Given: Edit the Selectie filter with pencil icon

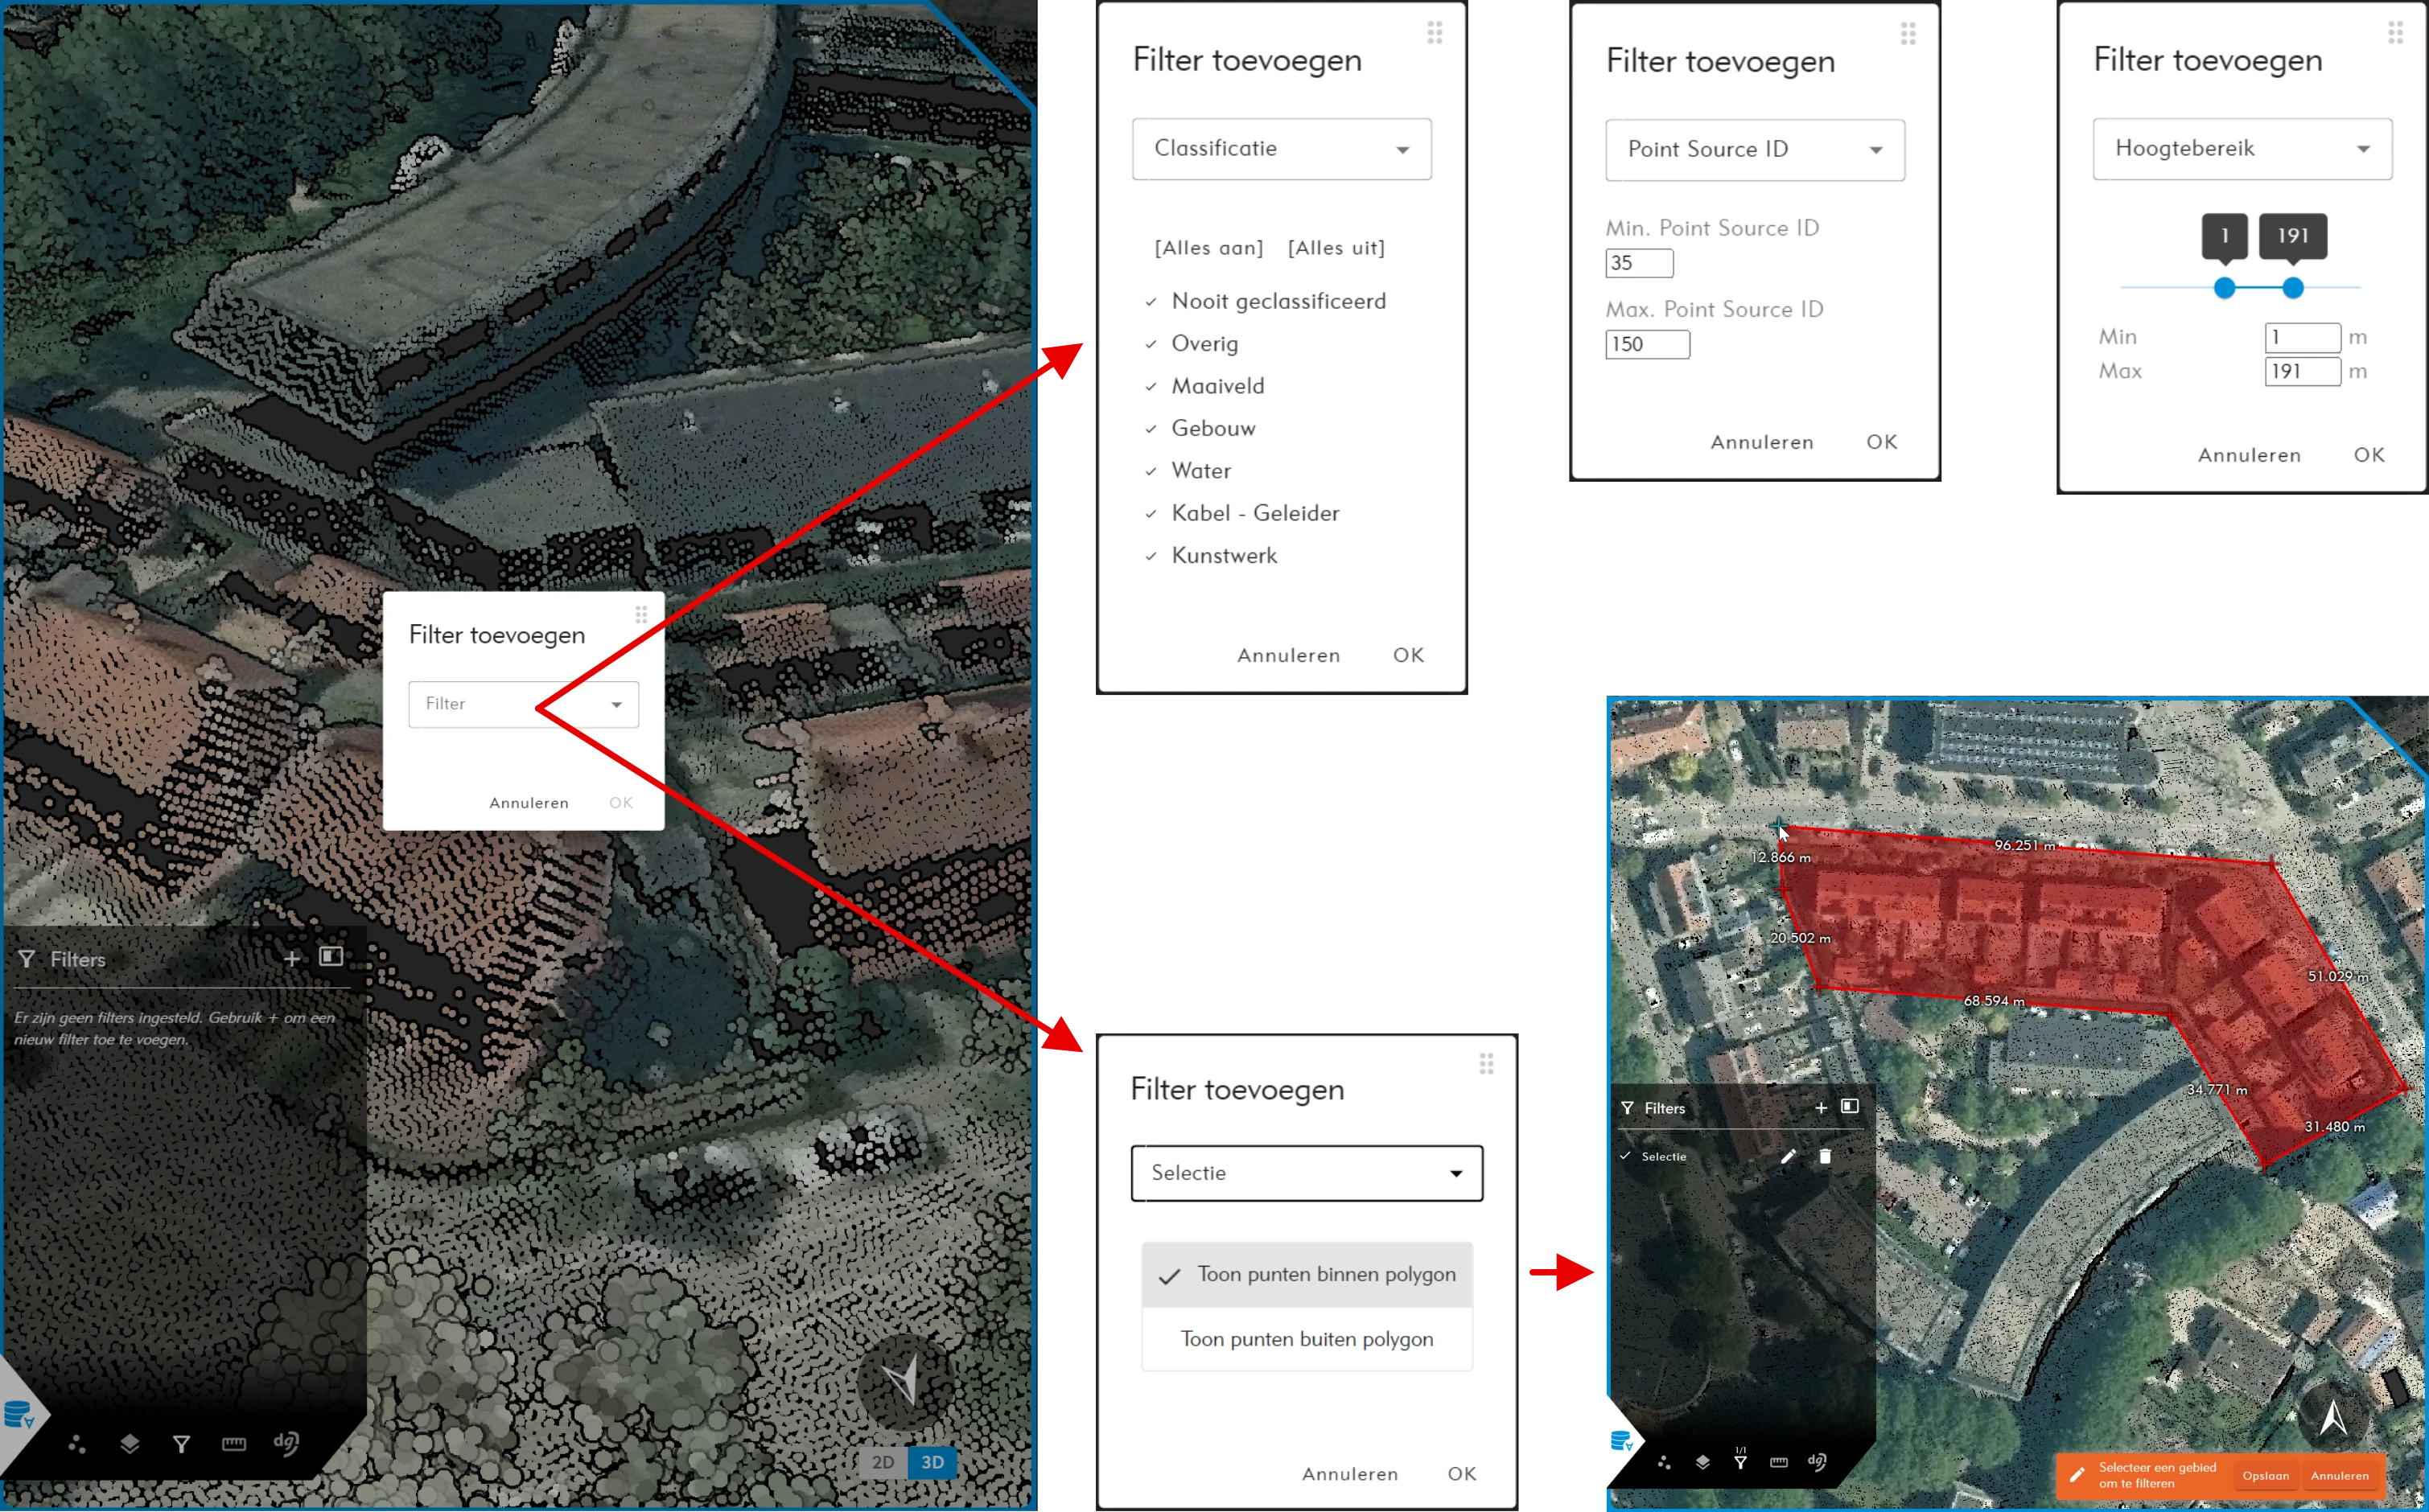Looking at the screenshot, I should click(1788, 1156).
